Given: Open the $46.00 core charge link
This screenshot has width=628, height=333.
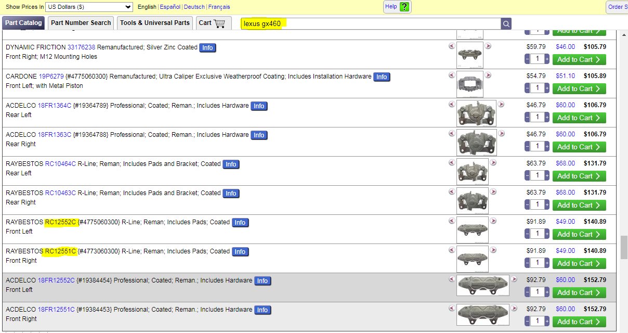Looking at the screenshot, I should point(566,46).
